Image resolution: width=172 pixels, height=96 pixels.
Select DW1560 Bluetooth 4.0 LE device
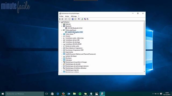coord(75,28)
